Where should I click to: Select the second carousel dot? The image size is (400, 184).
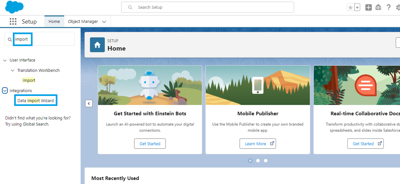pos(258,160)
